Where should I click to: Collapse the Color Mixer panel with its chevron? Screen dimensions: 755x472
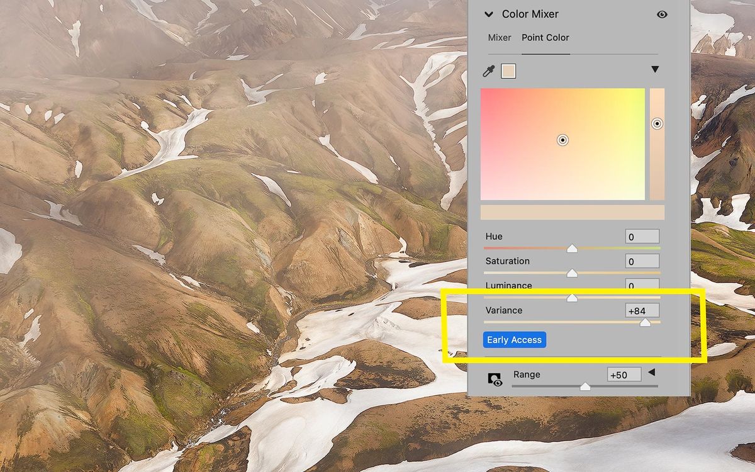pos(489,14)
